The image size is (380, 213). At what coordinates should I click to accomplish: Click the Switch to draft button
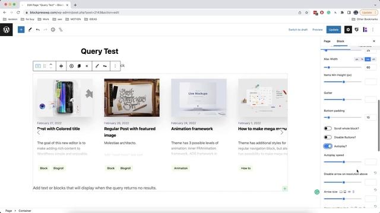pos(298,30)
